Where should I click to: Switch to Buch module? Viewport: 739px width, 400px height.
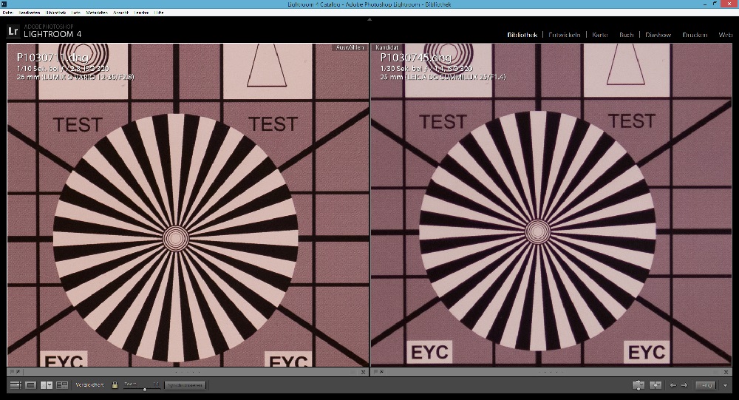pyautogui.click(x=627, y=35)
